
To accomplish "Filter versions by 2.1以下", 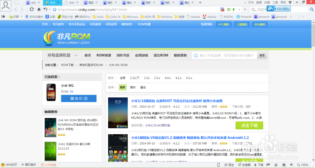I will pyautogui.click(x=135, y=78).
